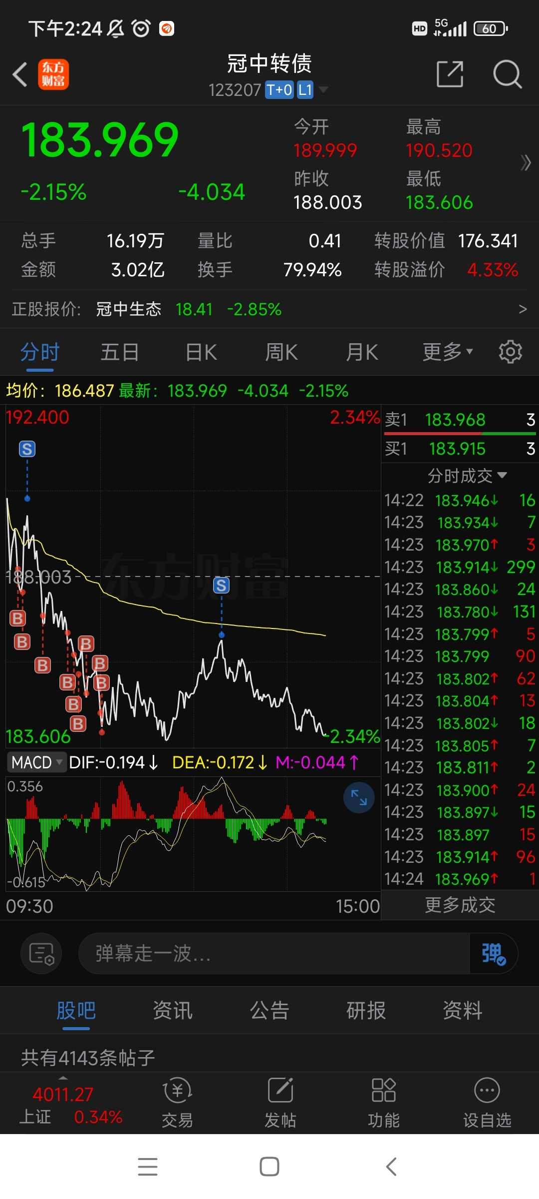Open the 东方财富 app logo
The width and height of the screenshot is (539, 1199).
pos(53,75)
